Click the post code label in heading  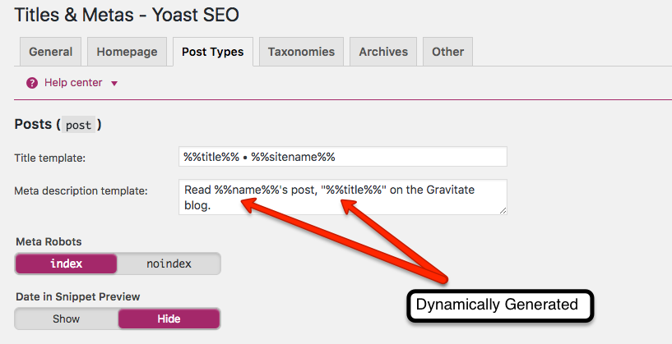tap(78, 125)
